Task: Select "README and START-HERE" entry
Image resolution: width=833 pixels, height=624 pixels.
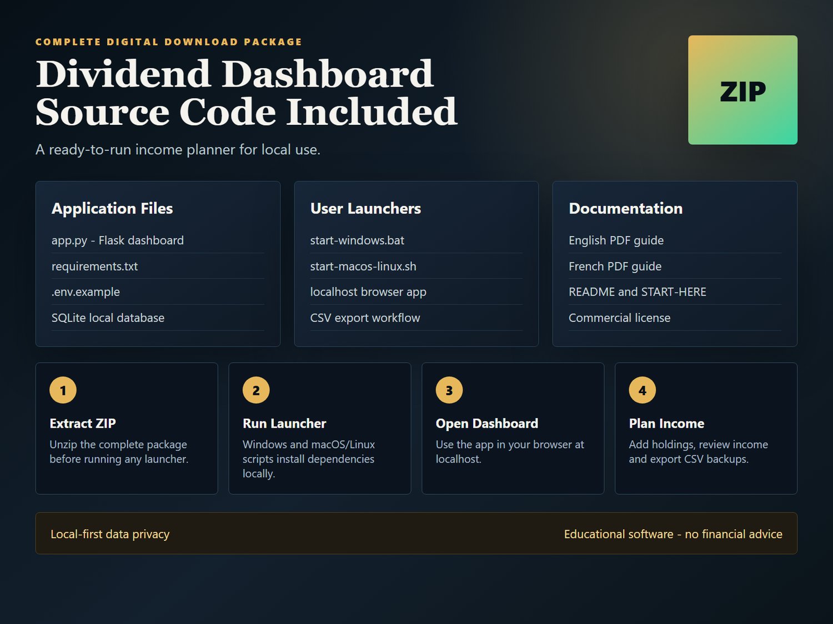Action: (x=675, y=292)
